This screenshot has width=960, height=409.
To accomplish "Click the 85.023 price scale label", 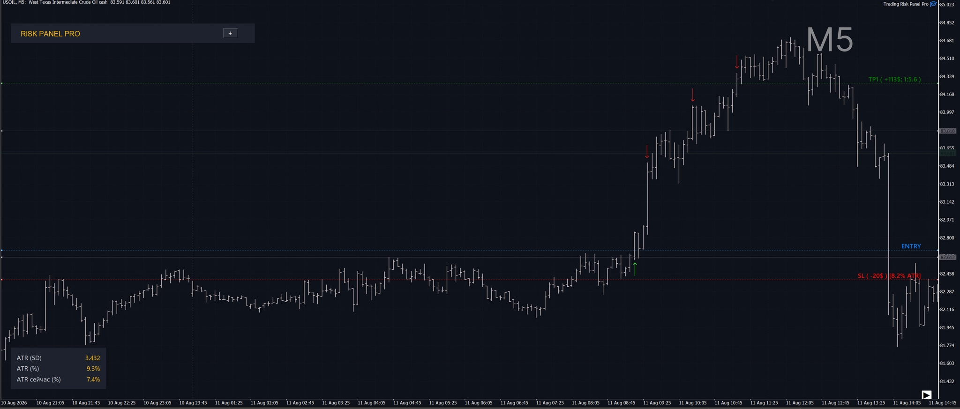I will 947,5.
